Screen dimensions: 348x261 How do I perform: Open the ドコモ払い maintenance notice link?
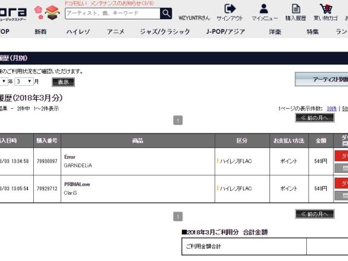[109, 3]
